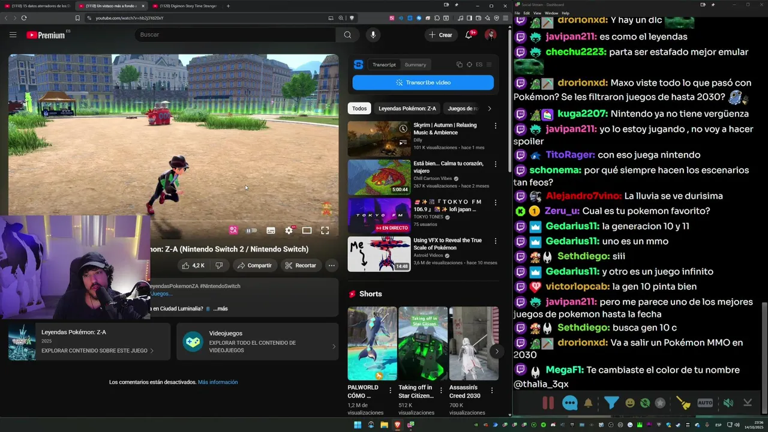Toggle subtitles in the video player
Image resolution: width=768 pixels, height=432 pixels.
271,230
